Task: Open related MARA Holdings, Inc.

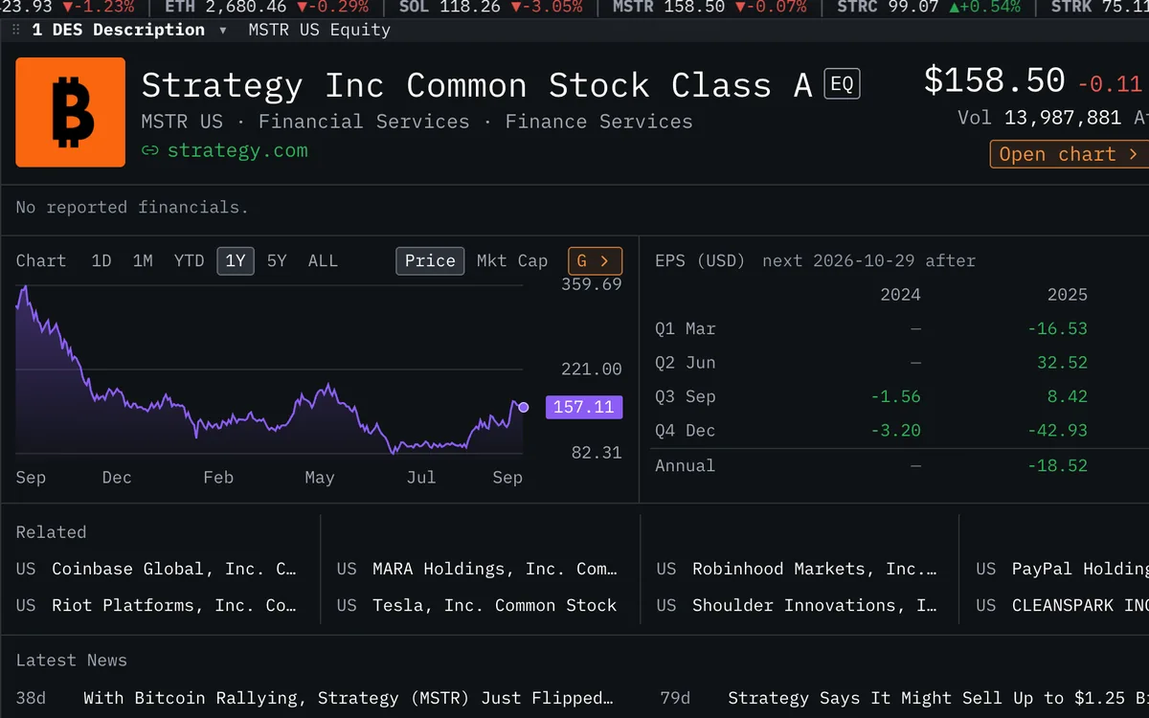Action: [x=477, y=569]
